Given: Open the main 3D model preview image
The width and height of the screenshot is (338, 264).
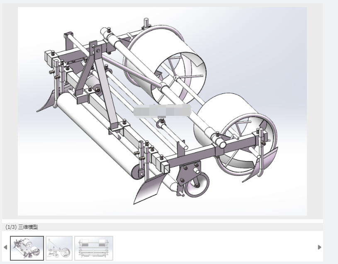Looking at the screenshot, I should click(x=162, y=111).
